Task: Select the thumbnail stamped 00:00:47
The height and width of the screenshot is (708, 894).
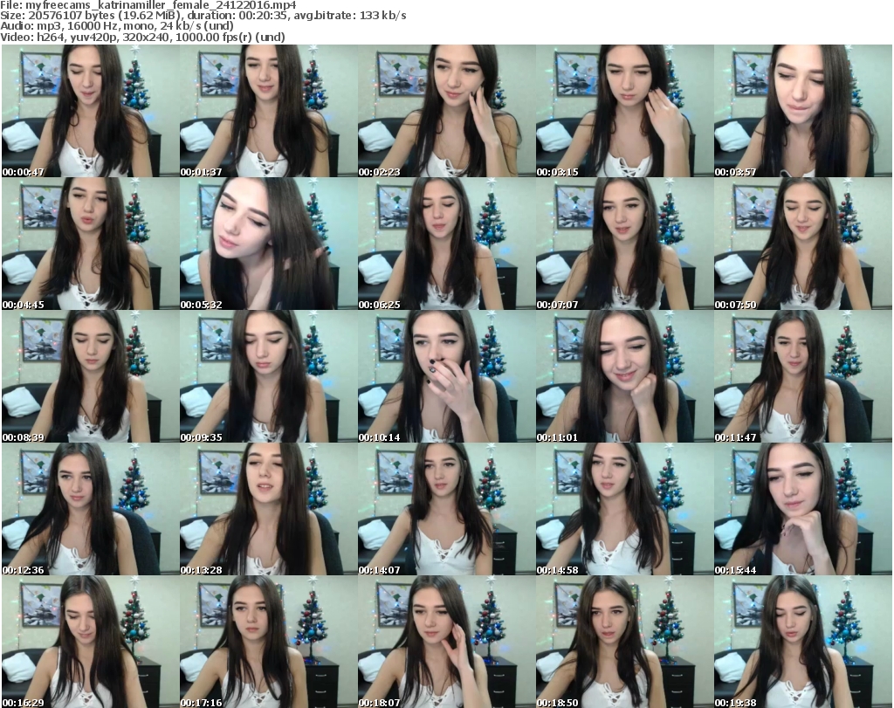Action: [x=90, y=111]
